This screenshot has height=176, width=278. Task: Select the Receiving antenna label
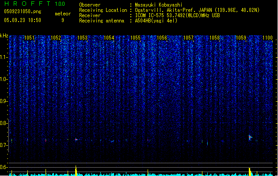tap(102, 21)
